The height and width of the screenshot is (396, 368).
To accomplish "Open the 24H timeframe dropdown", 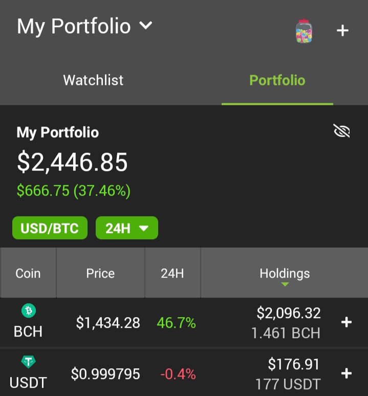I will (x=127, y=228).
